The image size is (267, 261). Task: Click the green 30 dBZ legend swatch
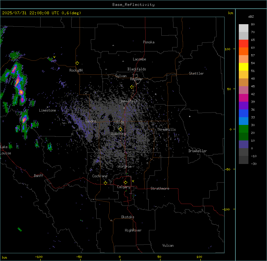tap(243, 129)
